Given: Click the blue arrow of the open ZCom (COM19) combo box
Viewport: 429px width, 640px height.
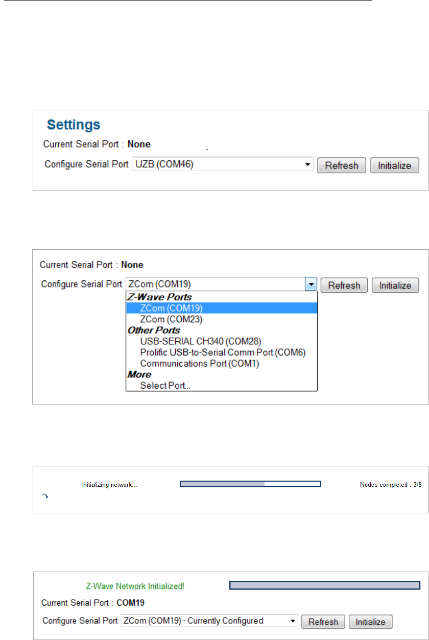Looking at the screenshot, I should point(312,285).
